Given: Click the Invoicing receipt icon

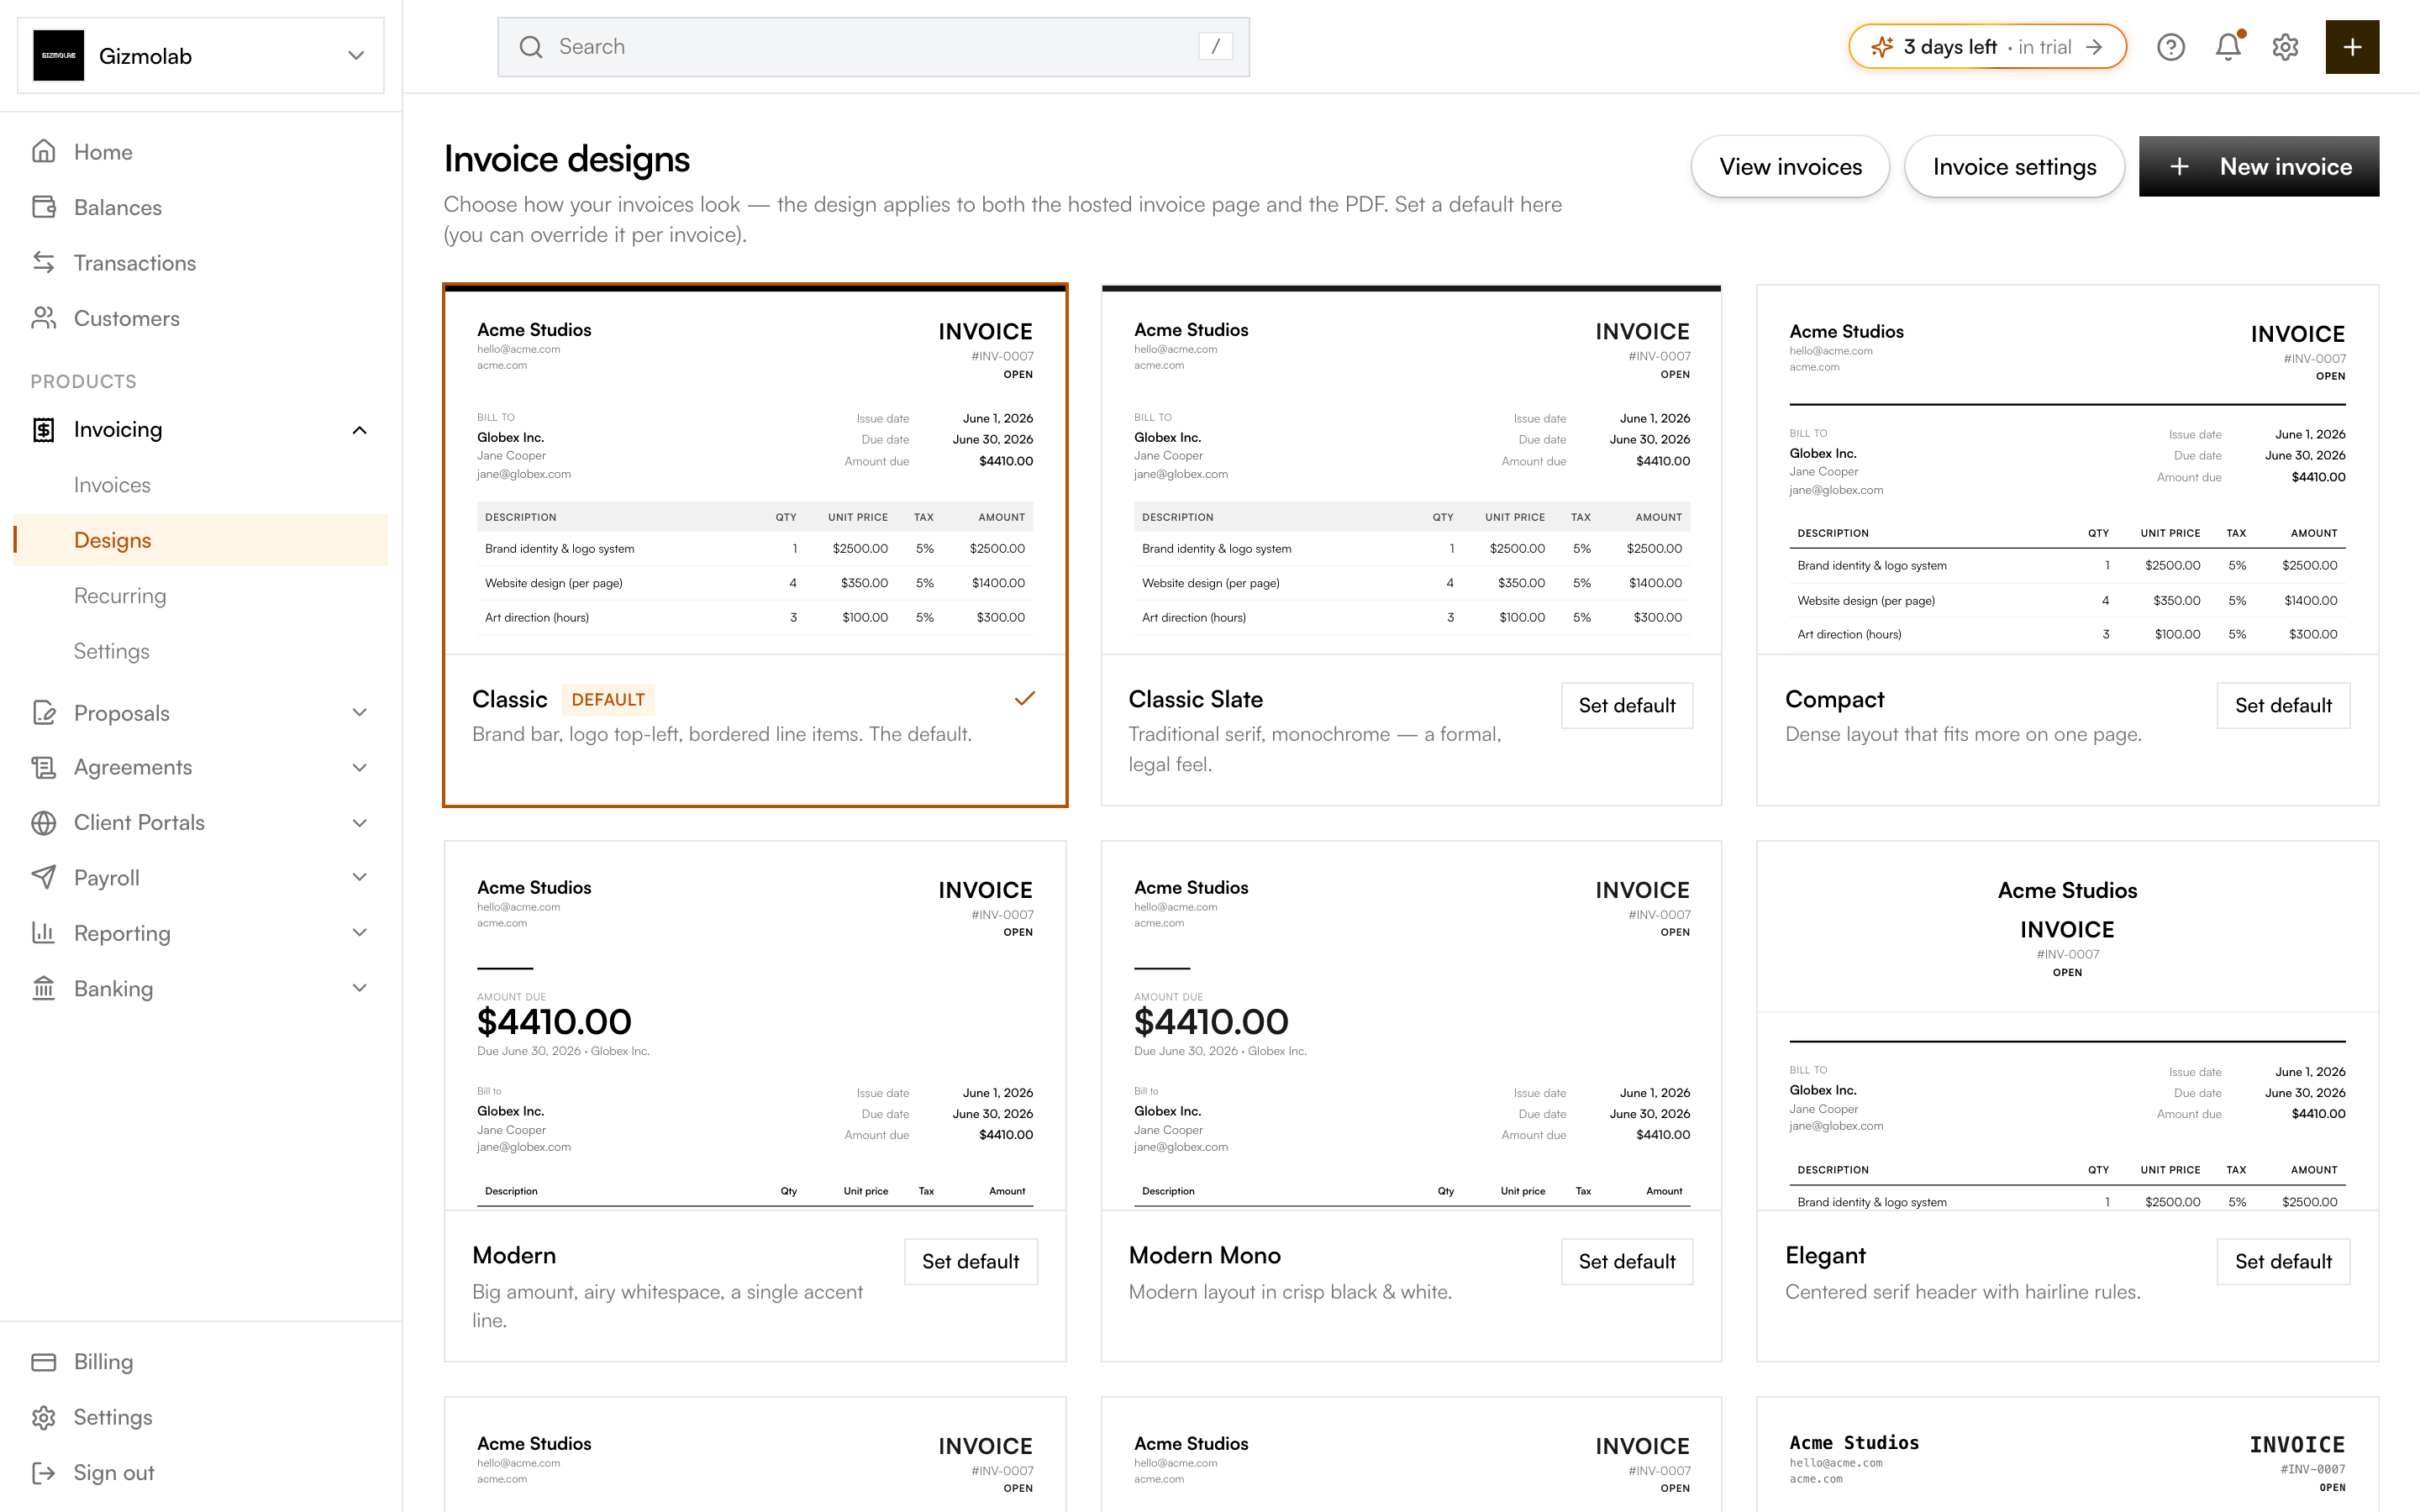Looking at the screenshot, I should 43,429.
